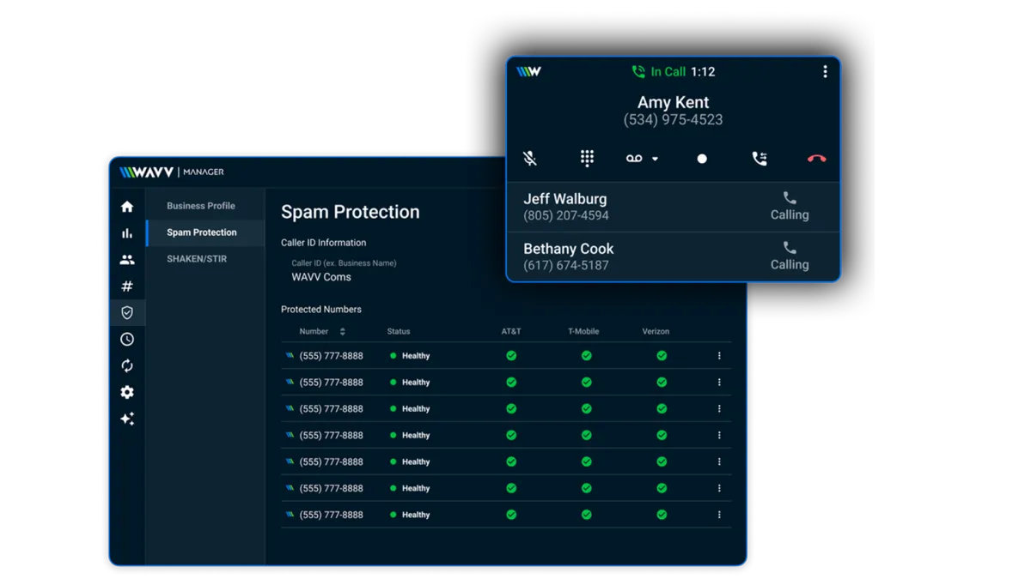Screen dimensions: 1031x579
Task: Open the Home icon in WAVV Manager sidebar
Action: tap(127, 207)
